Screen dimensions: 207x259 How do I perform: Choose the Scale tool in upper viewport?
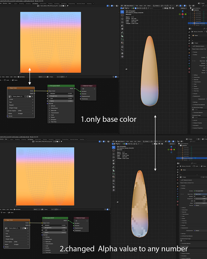(122, 26)
